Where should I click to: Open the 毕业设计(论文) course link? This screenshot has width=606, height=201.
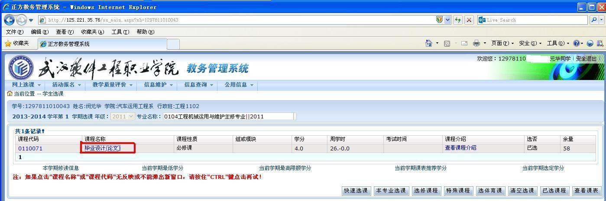(103, 148)
